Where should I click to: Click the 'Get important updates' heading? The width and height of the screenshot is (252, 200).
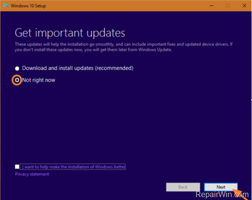pyautogui.click(x=70, y=33)
